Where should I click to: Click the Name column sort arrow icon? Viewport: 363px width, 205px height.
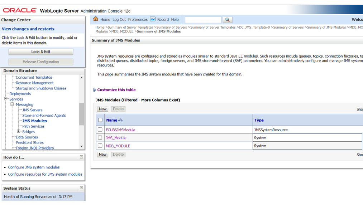tap(120, 120)
